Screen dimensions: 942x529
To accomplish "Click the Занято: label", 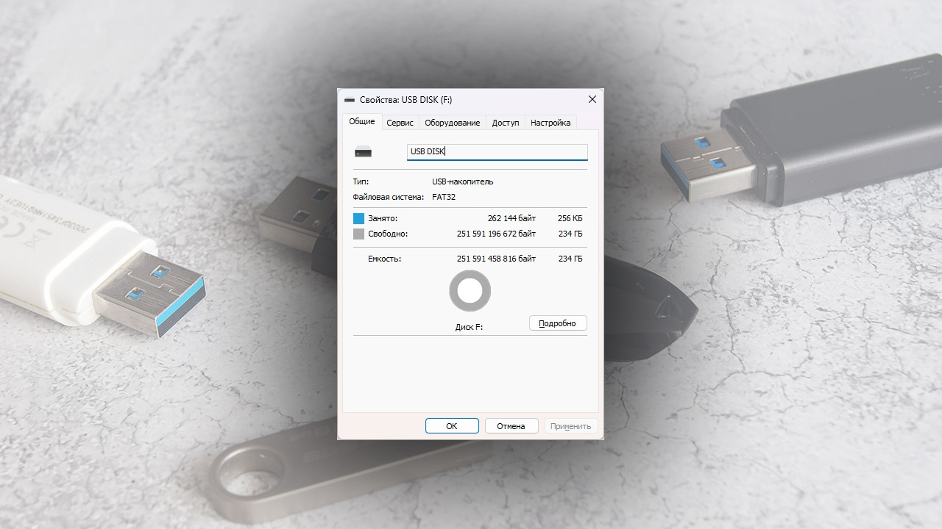I will click(x=383, y=218).
